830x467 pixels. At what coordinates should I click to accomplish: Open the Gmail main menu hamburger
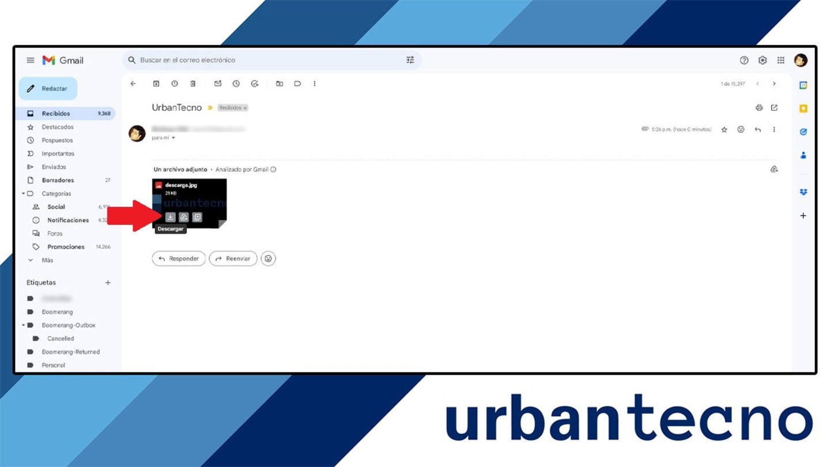pyautogui.click(x=31, y=60)
